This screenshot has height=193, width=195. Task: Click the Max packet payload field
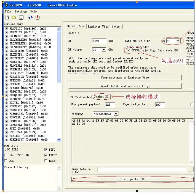click(x=110, y=105)
